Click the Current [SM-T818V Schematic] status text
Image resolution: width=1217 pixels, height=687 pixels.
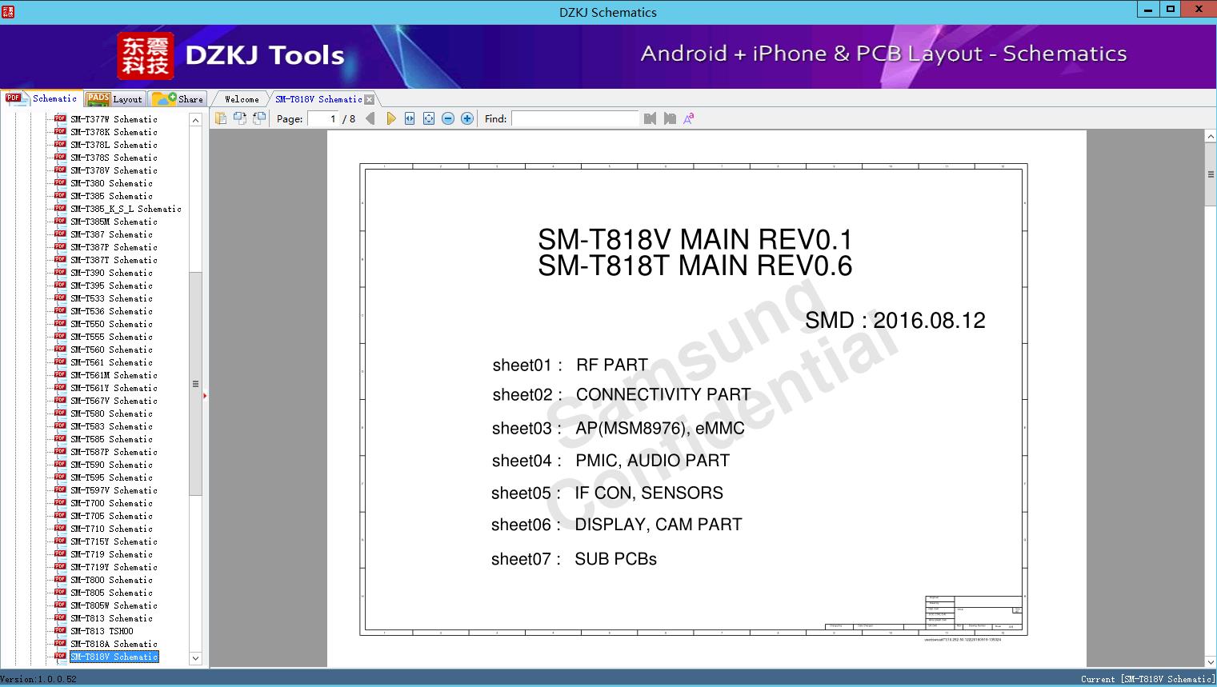(x=1147, y=679)
